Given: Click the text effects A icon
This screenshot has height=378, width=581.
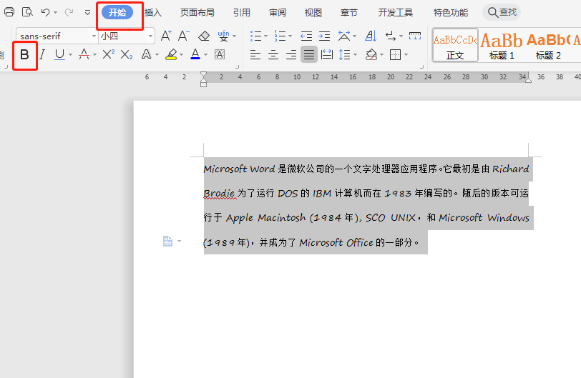Looking at the screenshot, I should 147,55.
